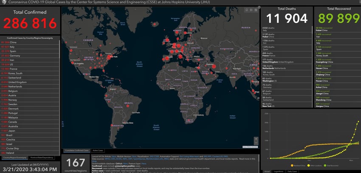This screenshot has width=361, height=173.
Task: Select Italy in confirmed cases list
Action: [13, 47]
